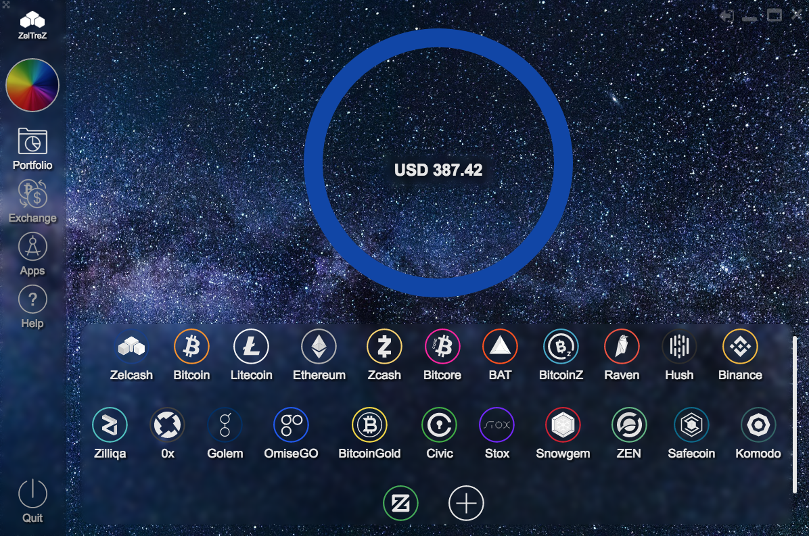Screen dimensions: 809x536
Task: Open the Binance coin wallet
Action: pos(740,356)
